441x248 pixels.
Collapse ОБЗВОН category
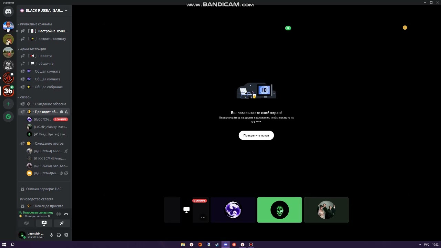tap(25, 97)
